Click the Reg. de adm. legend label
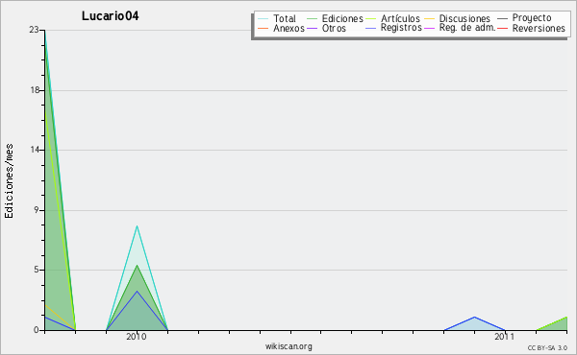 (467, 28)
